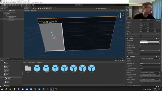Click Preview Packages in Use button

tap(122, 5)
